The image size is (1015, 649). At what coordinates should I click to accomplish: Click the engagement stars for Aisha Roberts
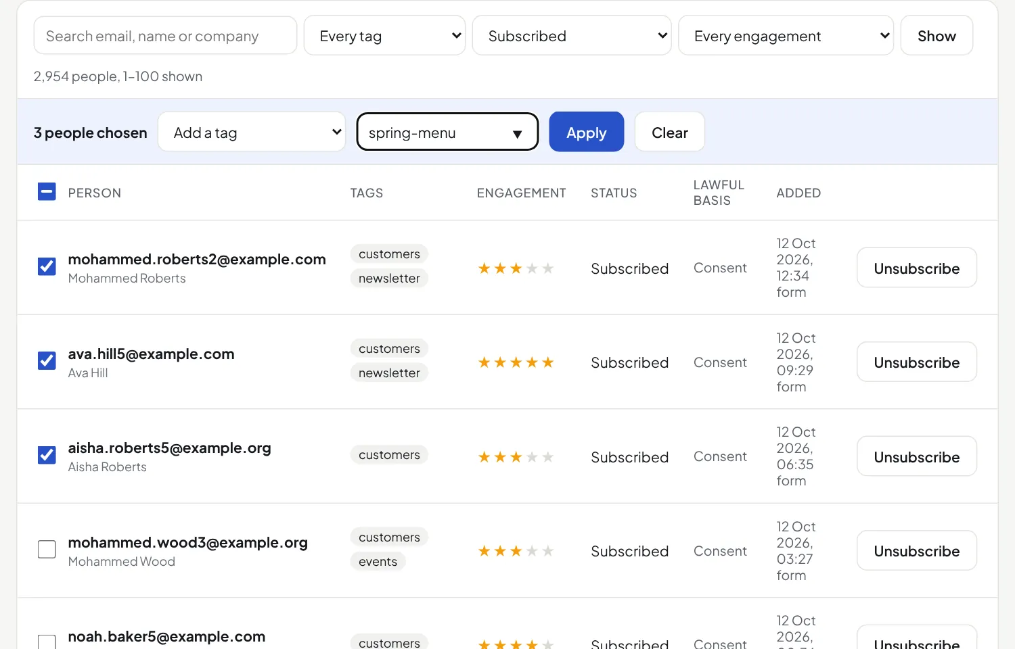pyautogui.click(x=516, y=457)
